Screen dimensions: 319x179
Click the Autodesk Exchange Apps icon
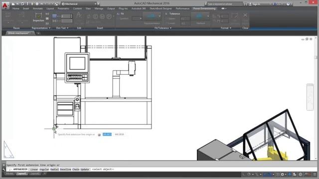(275, 4)
